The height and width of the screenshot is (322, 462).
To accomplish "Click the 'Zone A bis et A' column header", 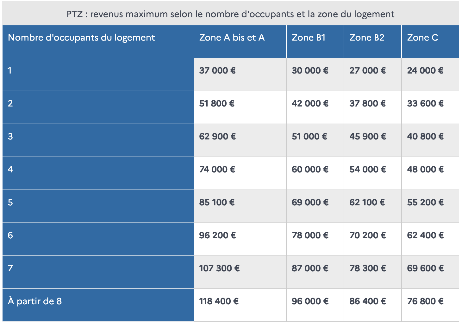I will coord(240,42).
